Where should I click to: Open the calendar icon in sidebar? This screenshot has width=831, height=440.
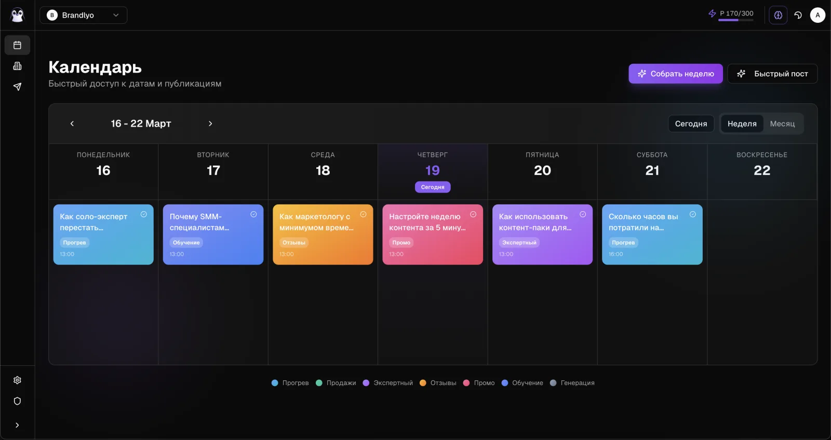[17, 45]
